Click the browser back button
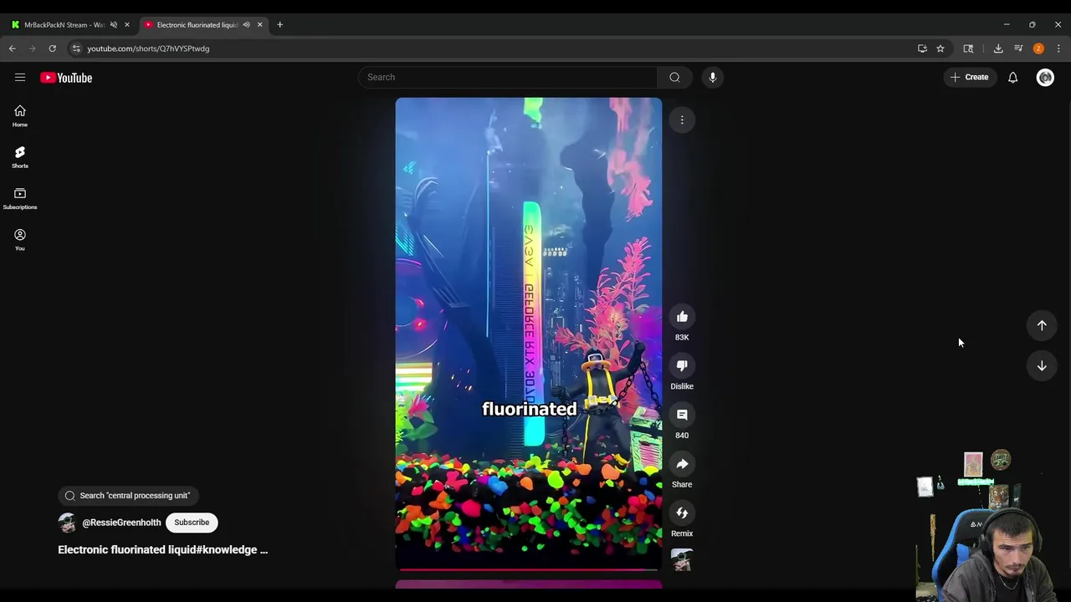 click(13, 48)
